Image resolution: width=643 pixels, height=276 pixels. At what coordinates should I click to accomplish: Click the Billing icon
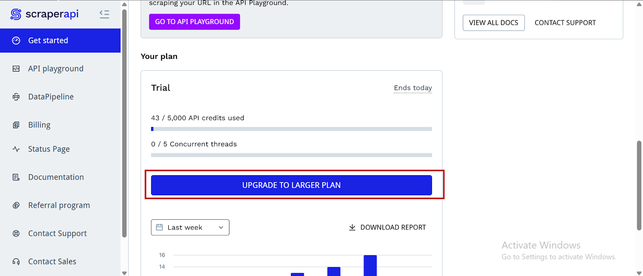[16, 125]
